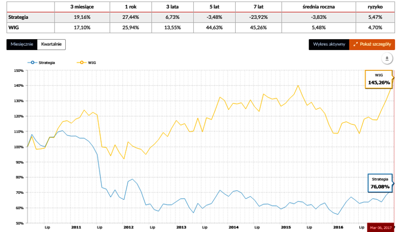Click the Strategia 76,08% value callout
Screen dimensions: 401x232
(380, 183)
